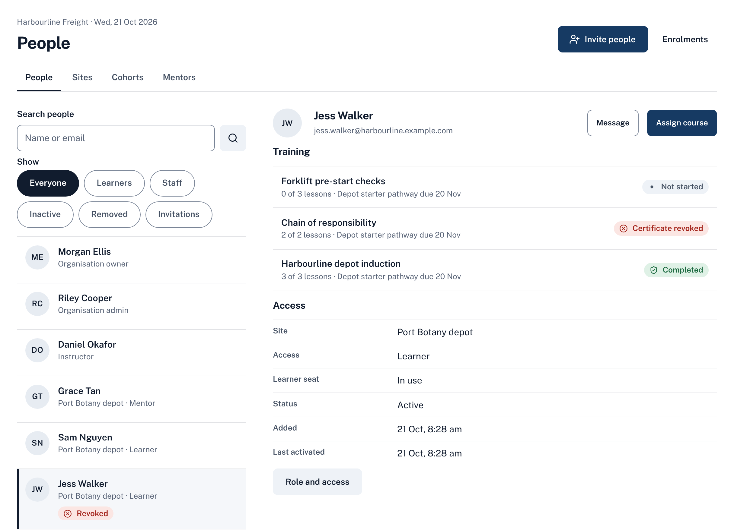The width and height of the screenshot is (734, 530).
Task: Open the Cohorts tab
Action: point(127,77)
